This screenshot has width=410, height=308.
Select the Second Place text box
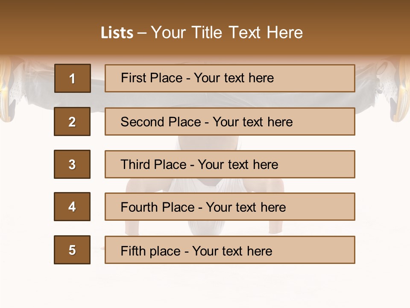click(x=207, y=122)
